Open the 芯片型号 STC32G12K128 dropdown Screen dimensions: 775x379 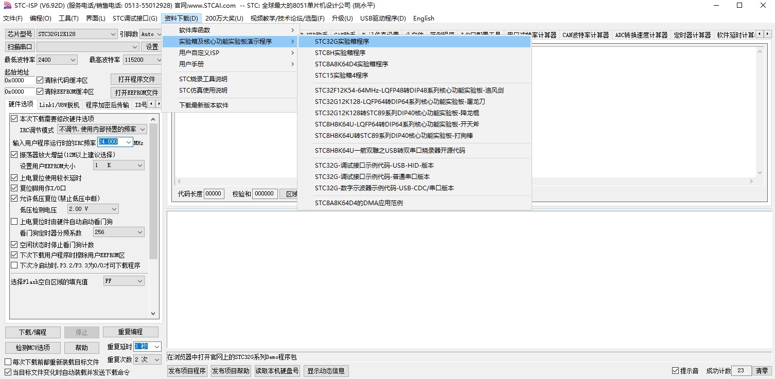coord(77,34)
